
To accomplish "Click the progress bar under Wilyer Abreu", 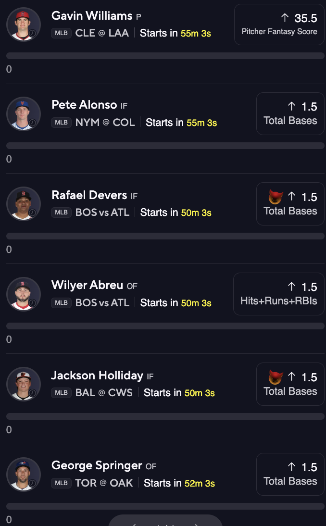I will click(165, 326).
